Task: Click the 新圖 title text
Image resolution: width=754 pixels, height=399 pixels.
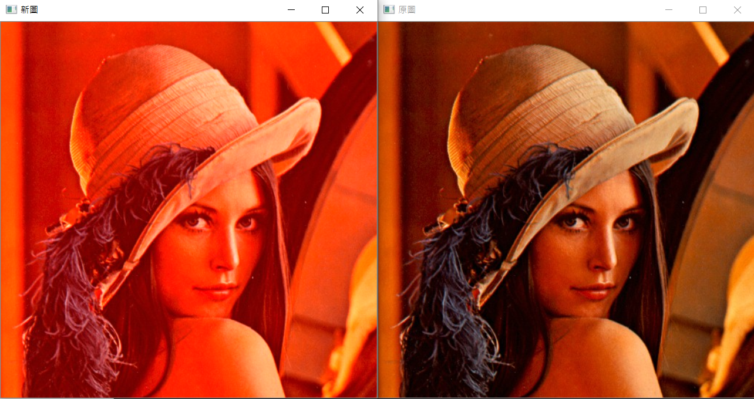Action: coord(29,10)
